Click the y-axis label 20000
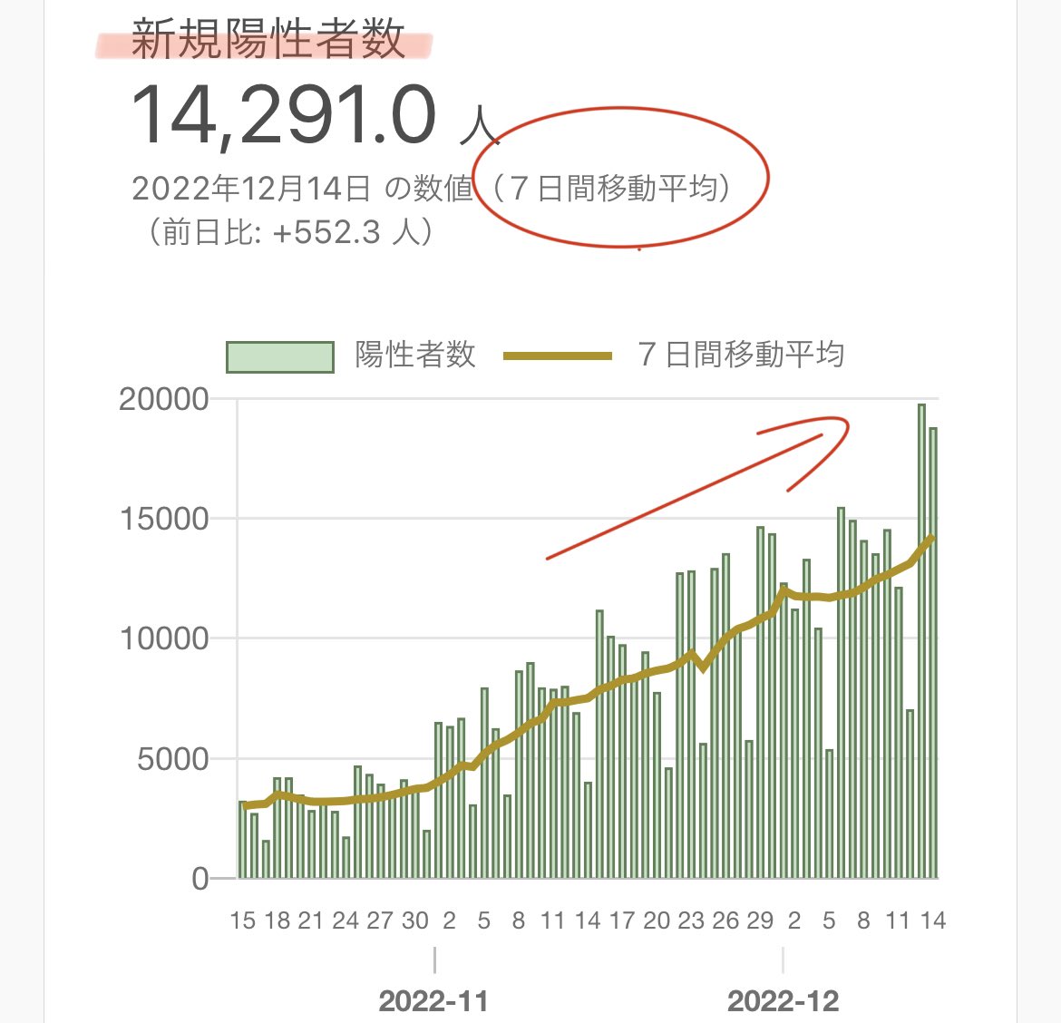The image size is (1061, 1023). click(164, 399)
